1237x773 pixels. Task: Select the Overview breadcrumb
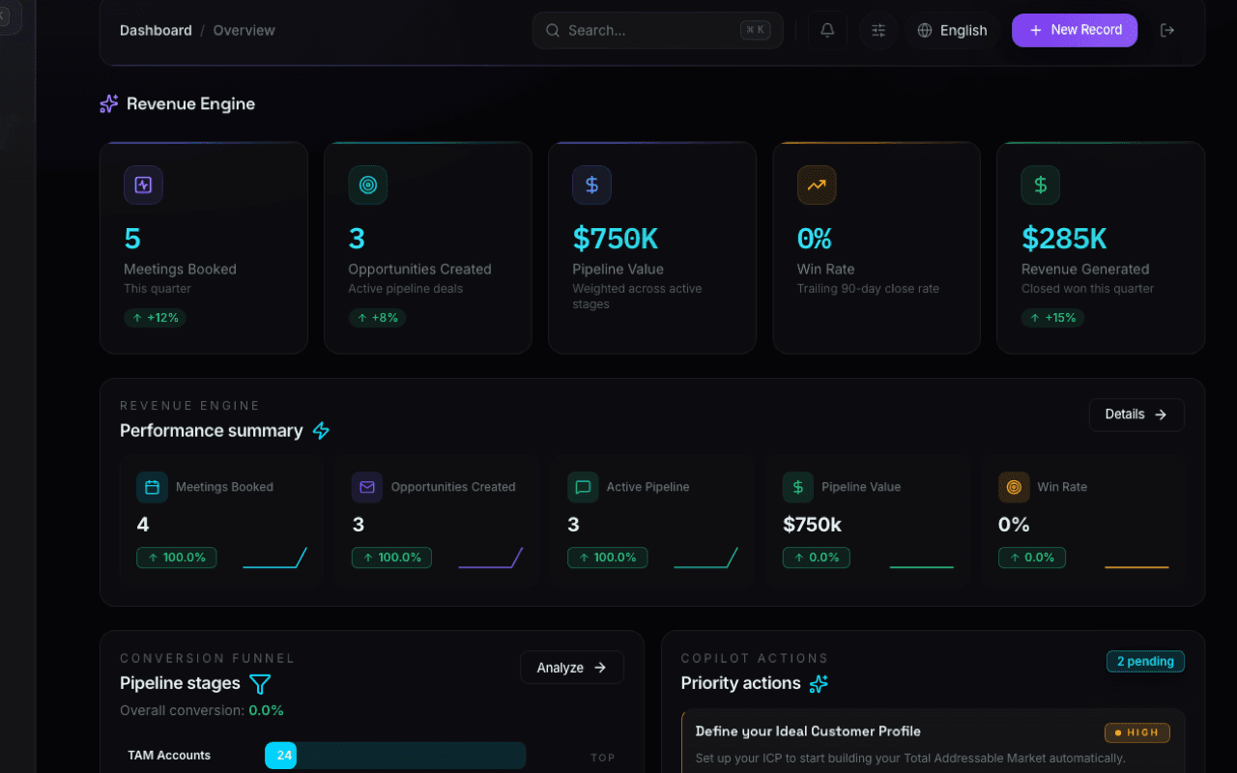(x=244, y=30)
